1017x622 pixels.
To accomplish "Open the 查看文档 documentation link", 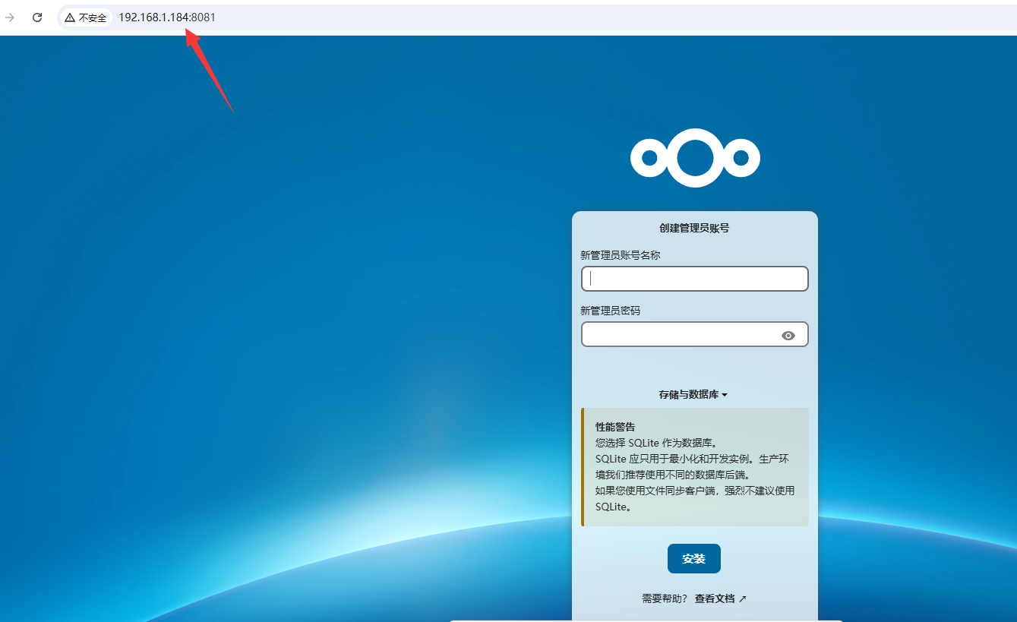I will 721,598.
